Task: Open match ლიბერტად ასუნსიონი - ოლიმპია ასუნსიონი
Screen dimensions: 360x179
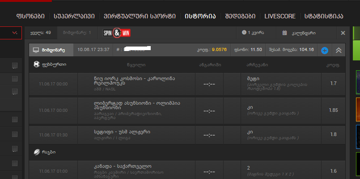Action: pos(137,106)
